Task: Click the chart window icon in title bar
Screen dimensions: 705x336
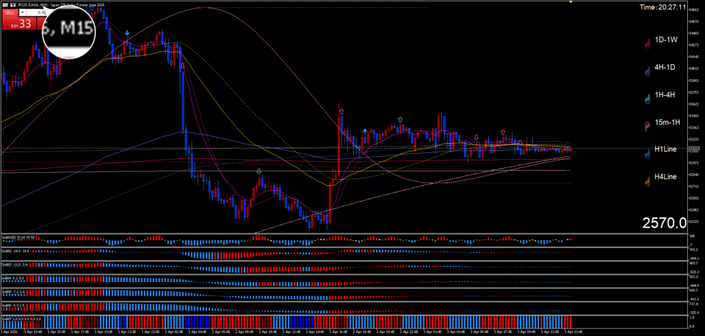Action: click(5, 4)
